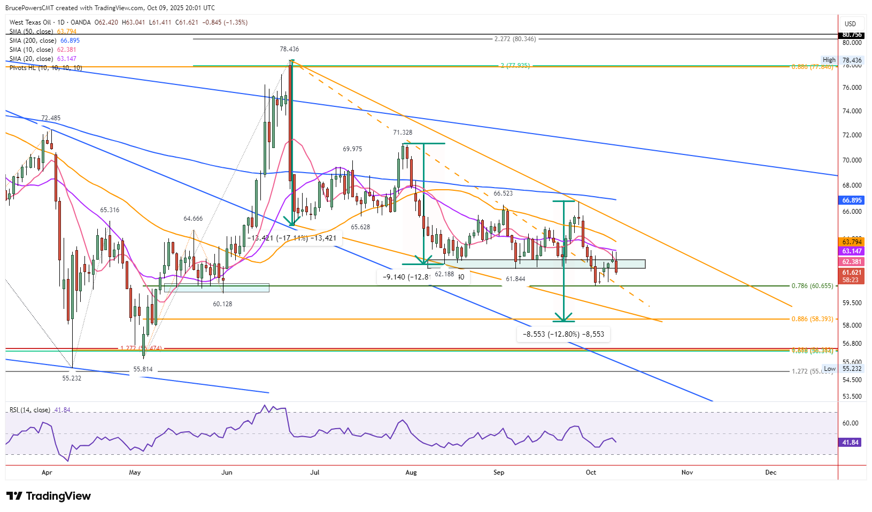
Task: Click the 63.794 SMA 50 price label
Action: click(852, 242)
